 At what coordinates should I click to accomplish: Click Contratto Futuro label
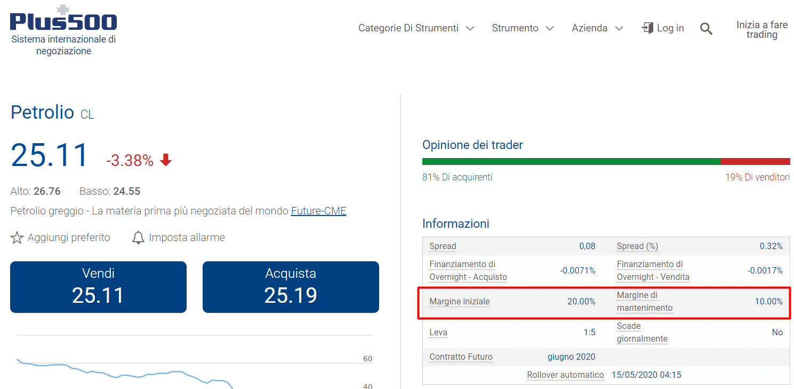(461, 357)
